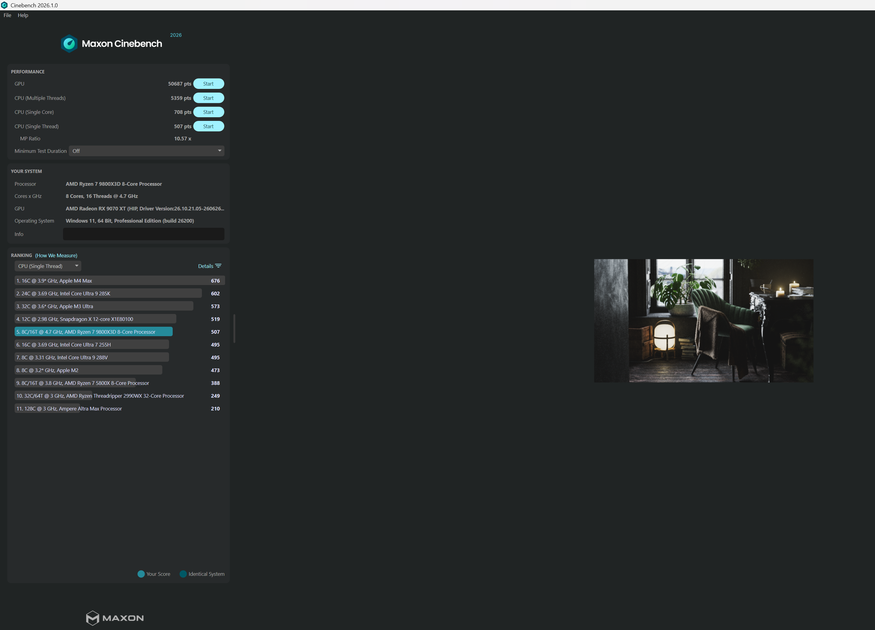Open the How We Measure link
The height and width of the screenshot is (630, 875).
click(x=56, y=255)
